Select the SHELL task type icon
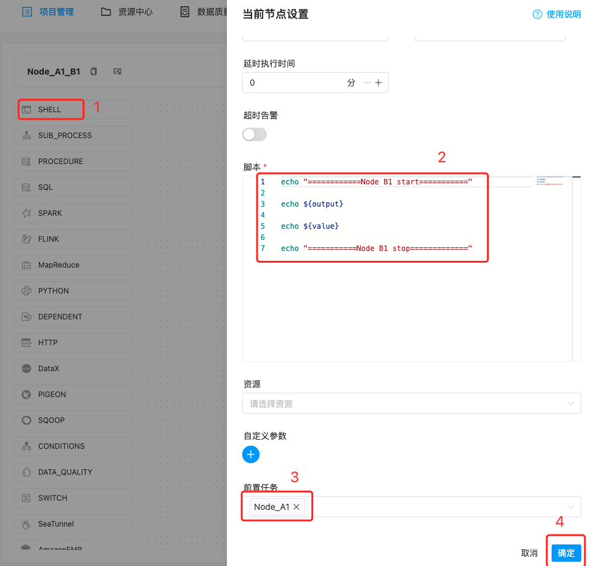The image size is (596, 566). [27, 110]
